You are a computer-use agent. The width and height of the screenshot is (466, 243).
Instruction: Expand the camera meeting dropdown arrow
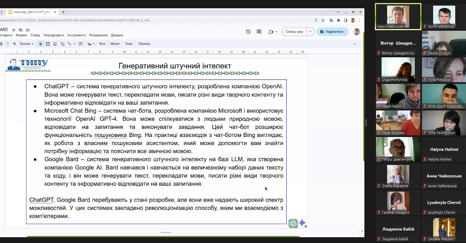point(276,32)
